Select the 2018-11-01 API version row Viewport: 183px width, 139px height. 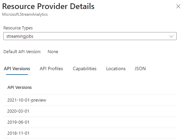pos(90,133)
